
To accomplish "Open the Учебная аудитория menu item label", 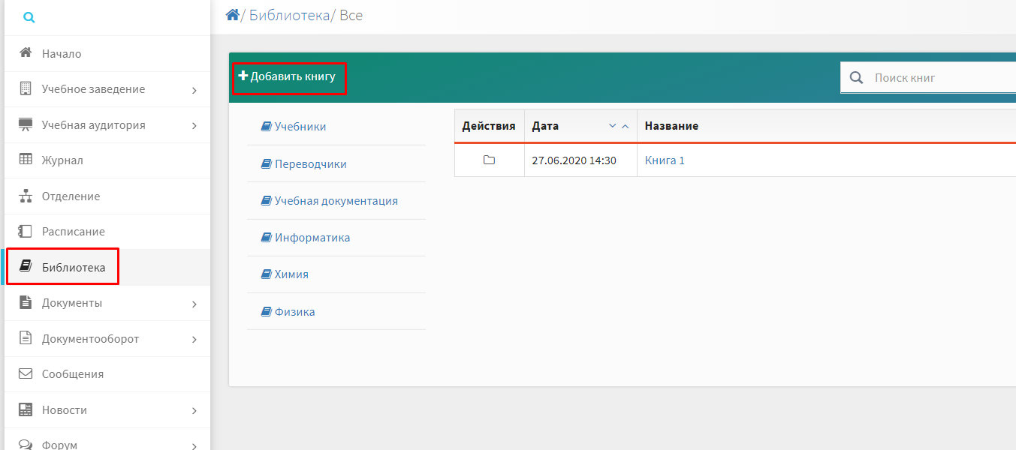I will coord(94,125).
